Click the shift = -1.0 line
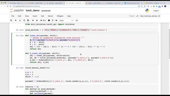This screenshot has width=170, height=96. pyautogui.click(x=32, y=77)
